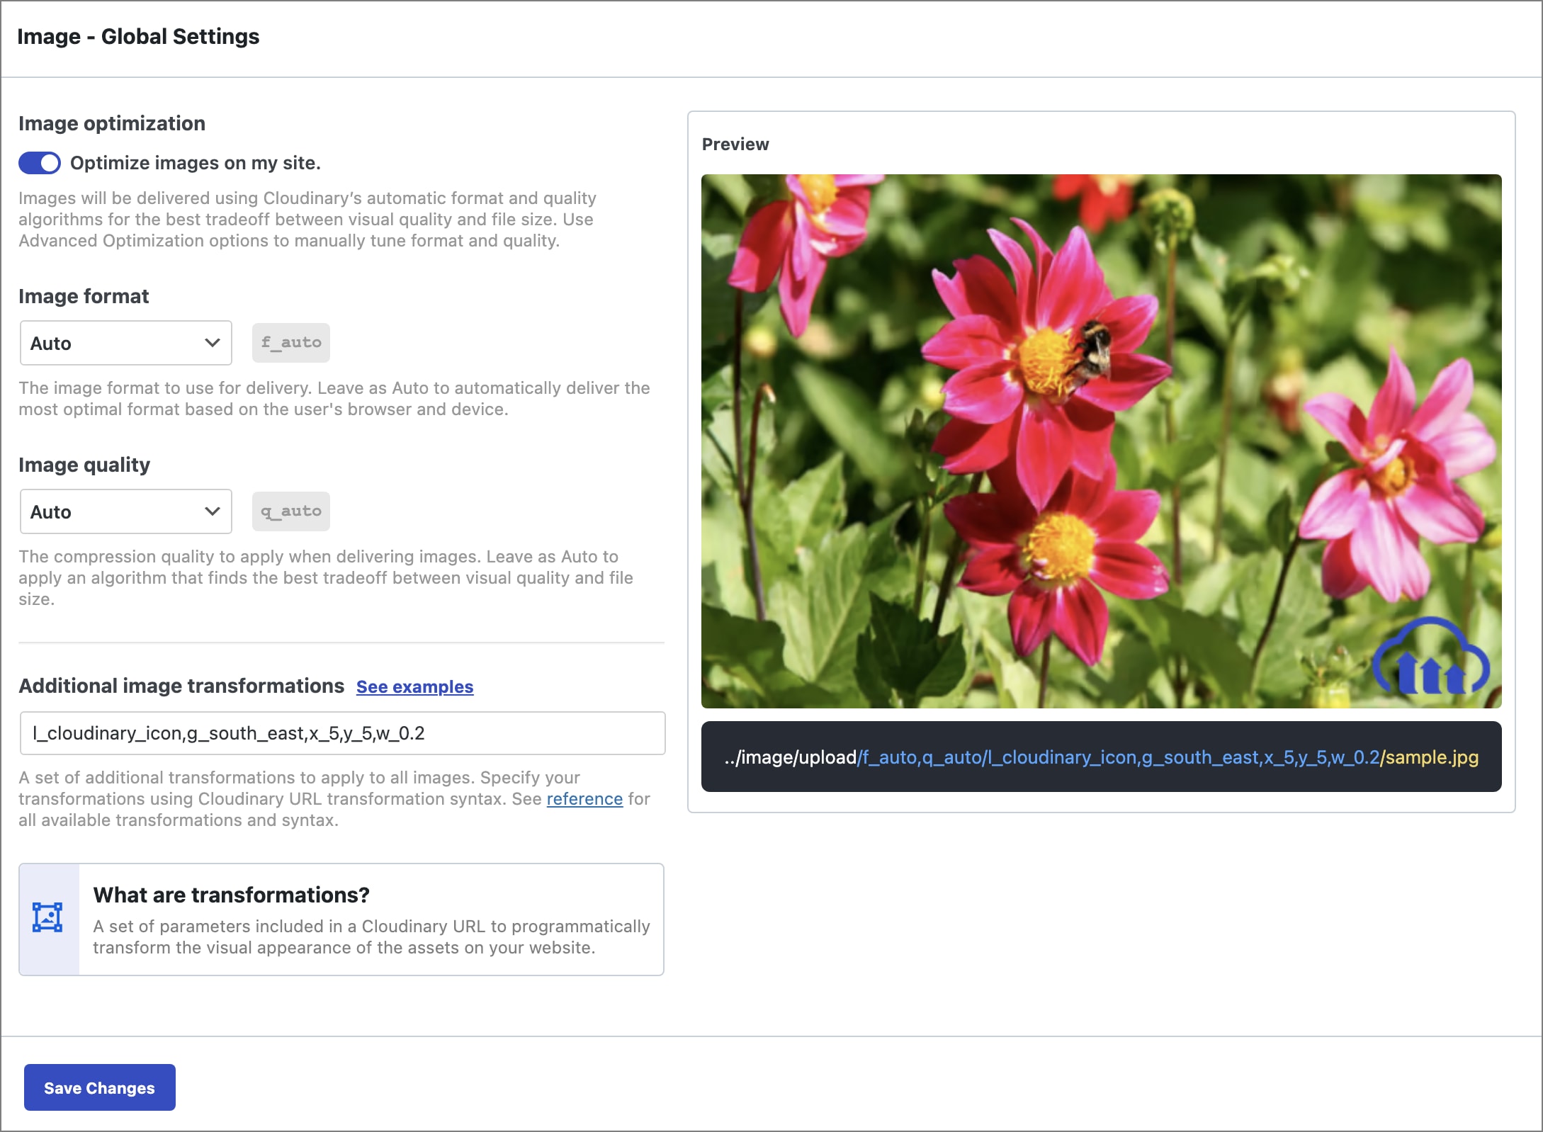
Task: Click the Image - Global Settings title
Action: pyautogui.click(x=138, y=36)
